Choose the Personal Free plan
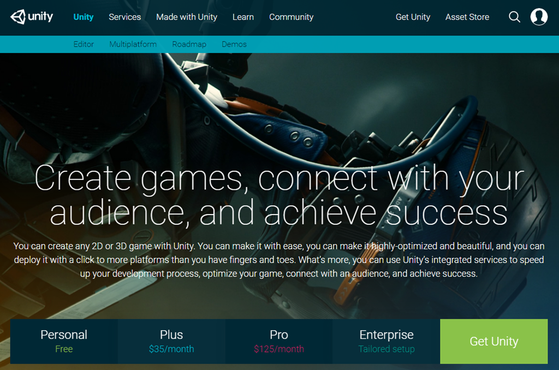This screenshot has height=370, width=559. pyautogui.click(x=64, y=342)
